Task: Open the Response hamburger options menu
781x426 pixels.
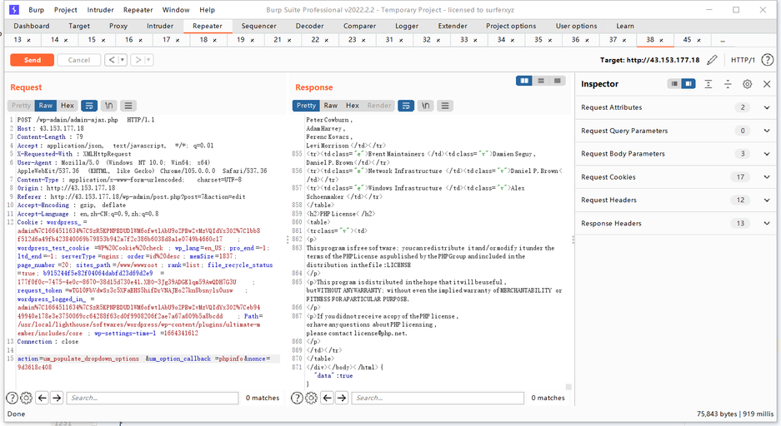Action: click(445, 106)
